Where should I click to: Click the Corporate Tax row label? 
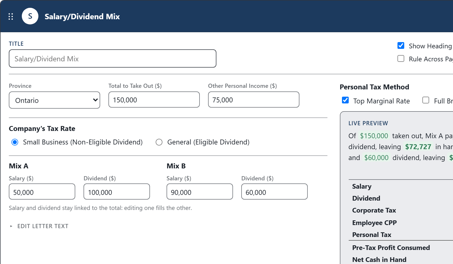pos(374,210)
